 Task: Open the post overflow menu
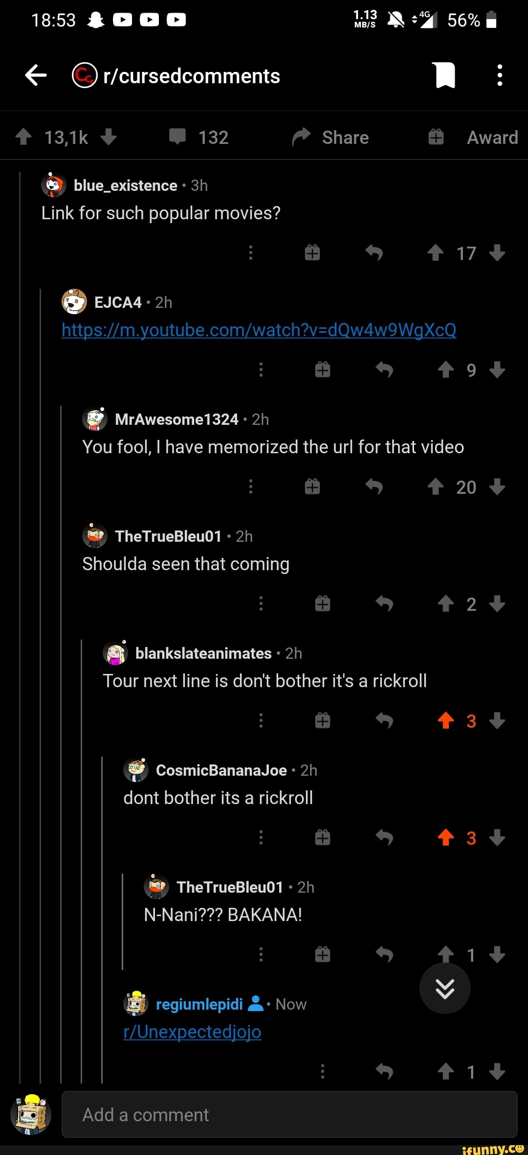pyautogui.click(x=499, y=75)
